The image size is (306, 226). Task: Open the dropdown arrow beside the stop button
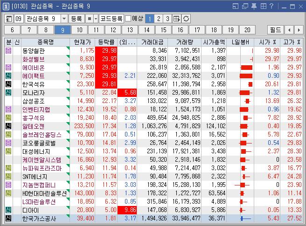(x=96, y=19)
